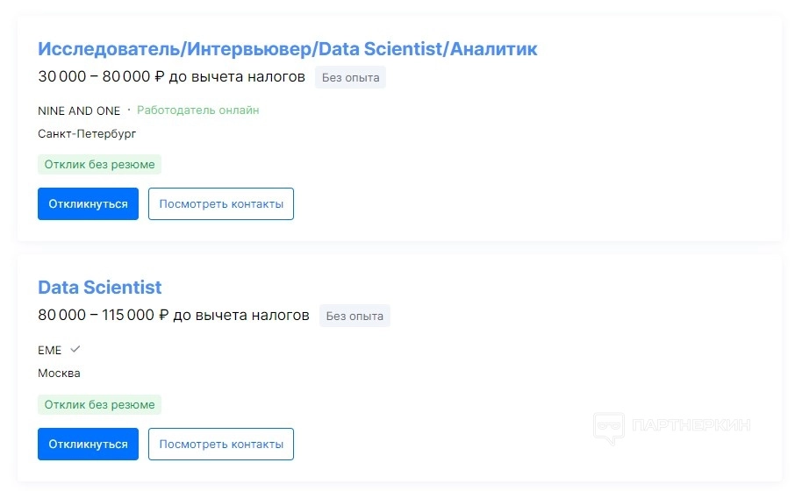The image size is (795, 491).
Task: Open the Исследователь/Интервьюер/Data Scientist/Аналитик vacancy title
Action: pos(287,49)
